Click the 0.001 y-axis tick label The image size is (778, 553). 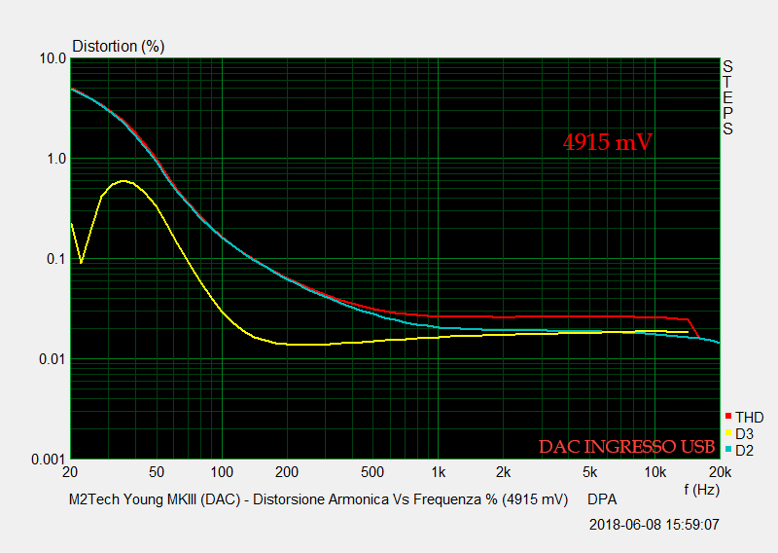pyautogui.click(x=49, y=460)
